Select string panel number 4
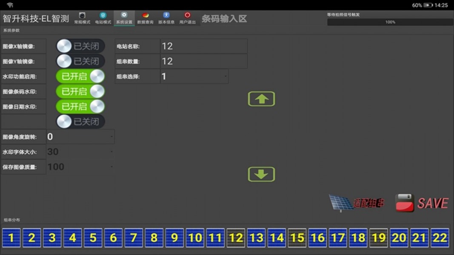Image resolution: width=454 pixels, height=255 pixels. (x=72, y=238)
